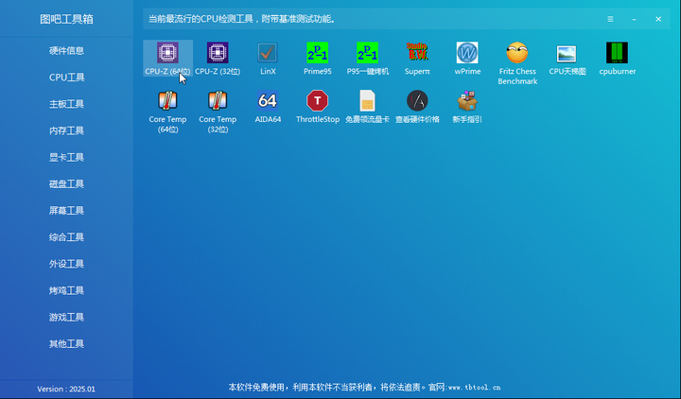
Task: Switch to 显卡工具 category
Action: pyautogui.click(x=66, y=157)
